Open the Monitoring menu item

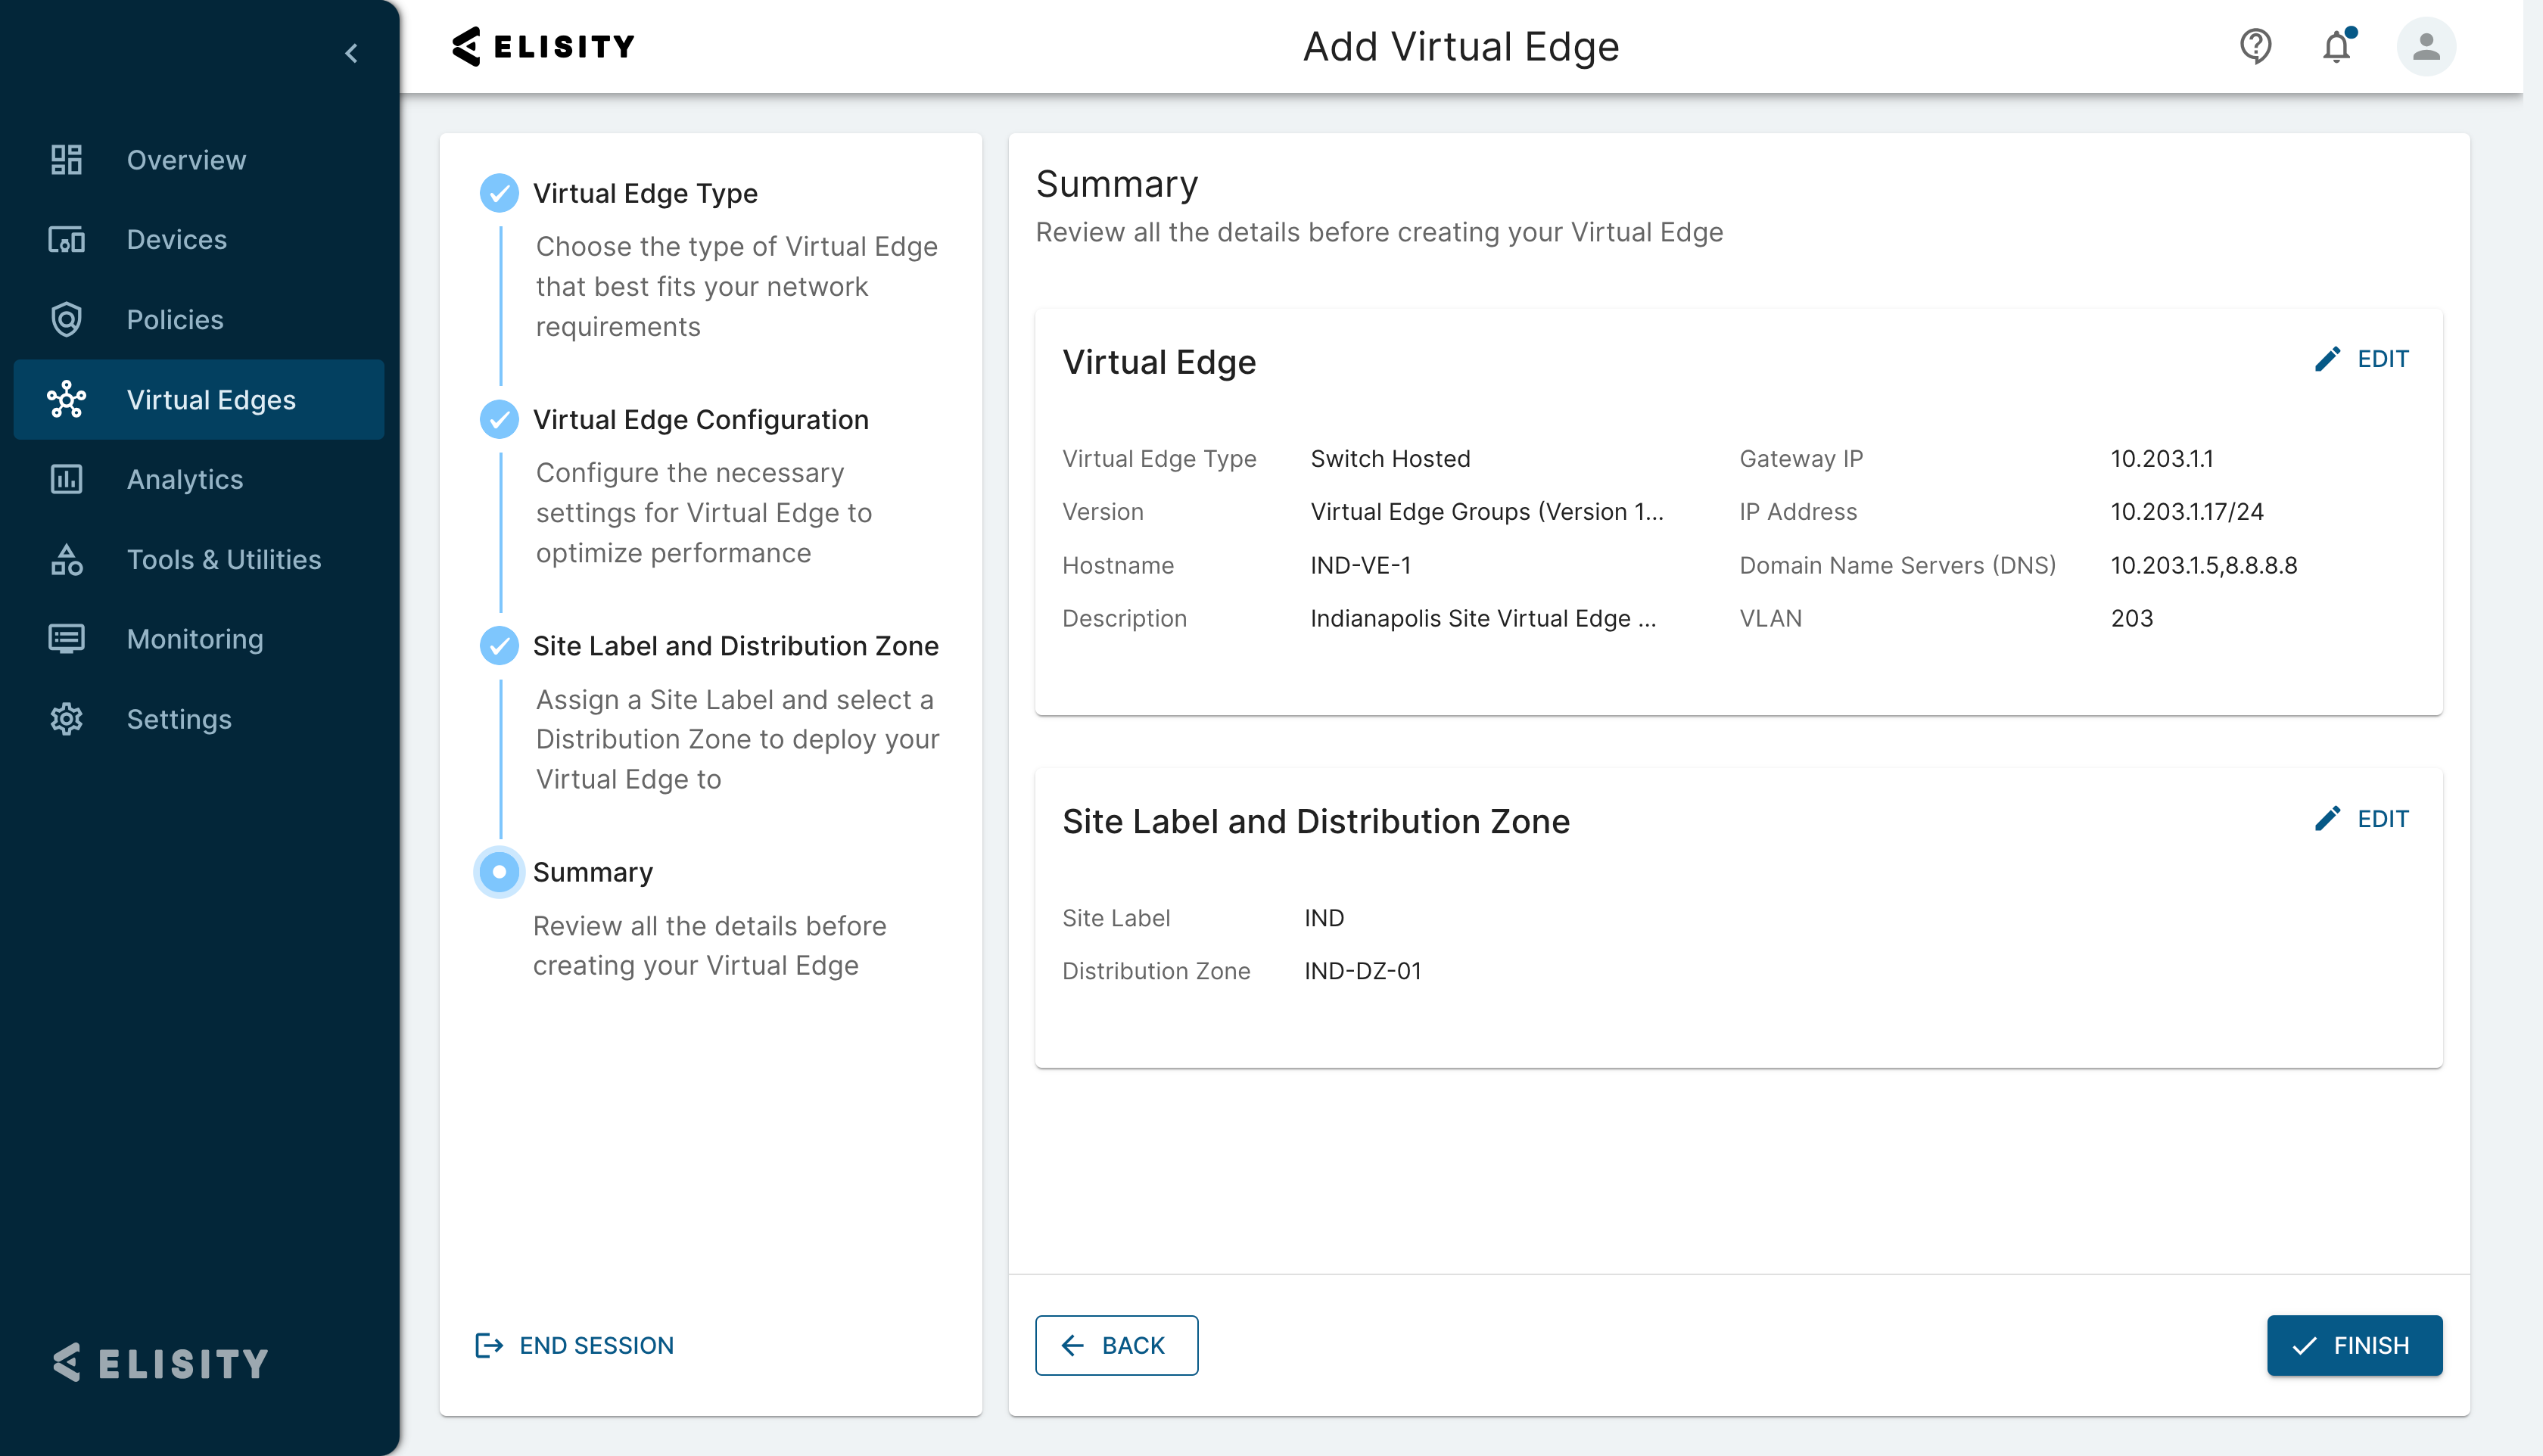click(x=195, y=639)
